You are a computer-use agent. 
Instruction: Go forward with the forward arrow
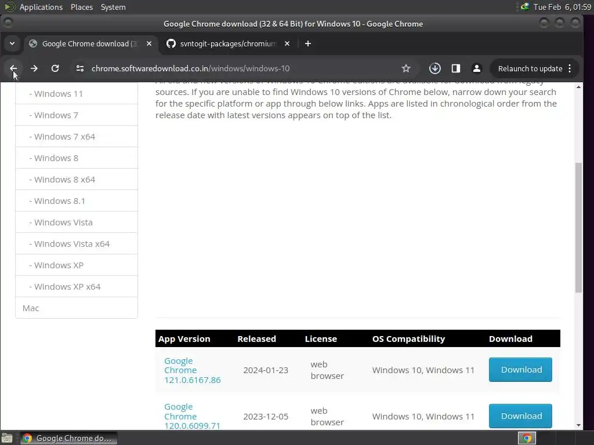pyautogui.click(x=34, y=68)
